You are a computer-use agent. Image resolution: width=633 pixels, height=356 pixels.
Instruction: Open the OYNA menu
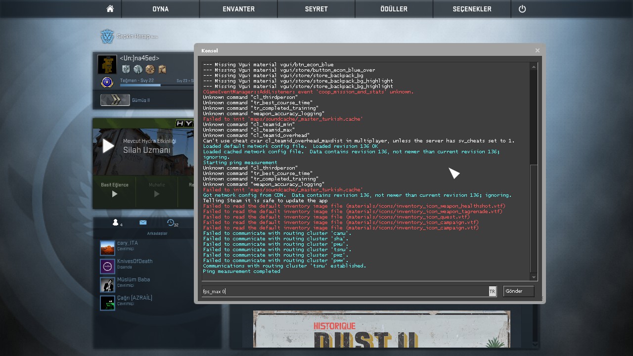coord(160,9)
